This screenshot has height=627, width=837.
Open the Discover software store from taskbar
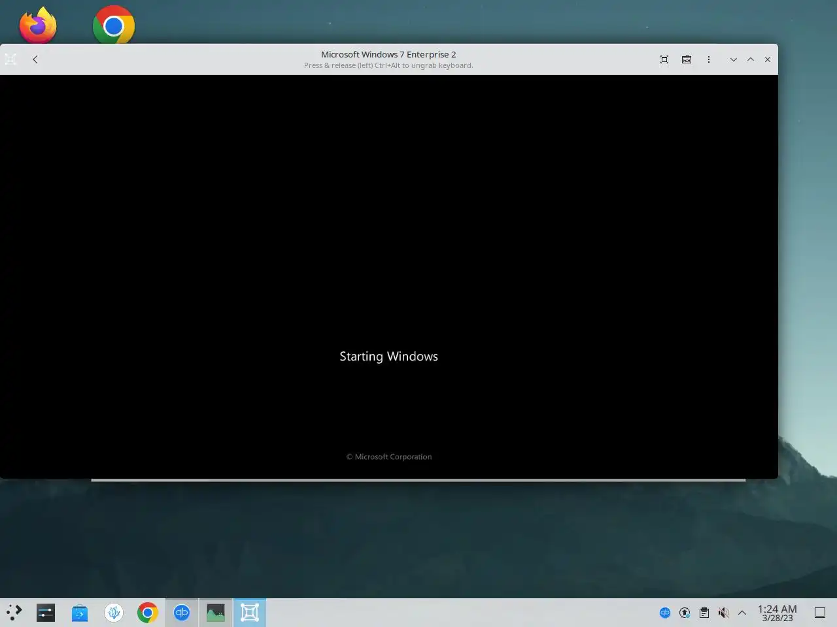click(80, 613)
